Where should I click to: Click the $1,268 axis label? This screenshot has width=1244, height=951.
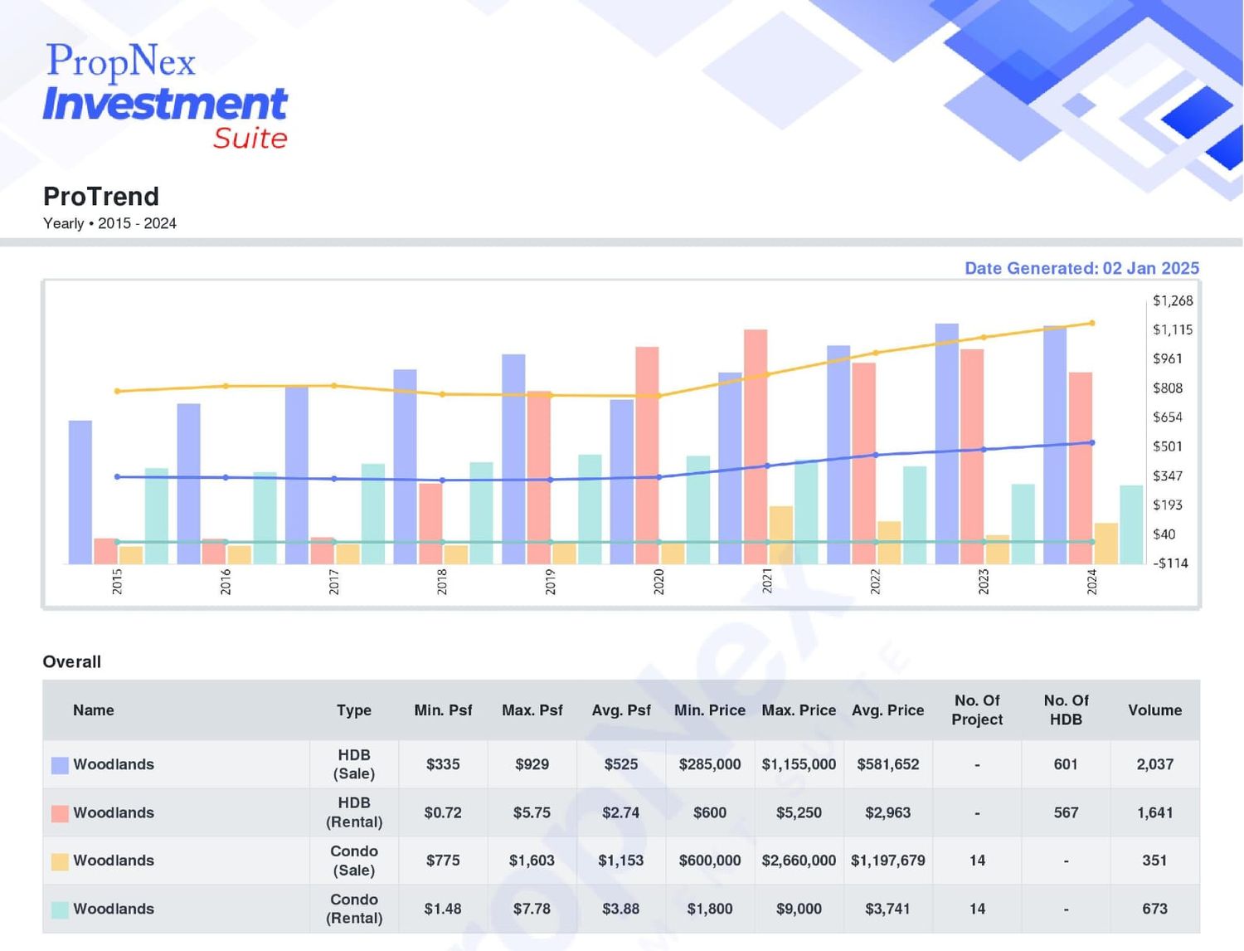1173,300
